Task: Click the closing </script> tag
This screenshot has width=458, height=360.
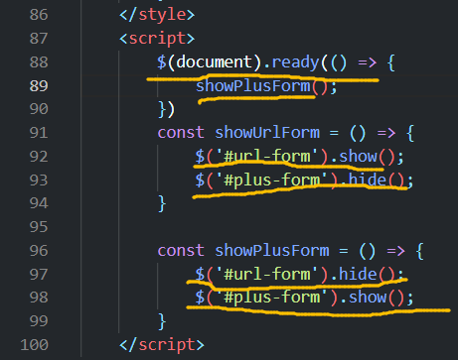Action: click(162, 345)
